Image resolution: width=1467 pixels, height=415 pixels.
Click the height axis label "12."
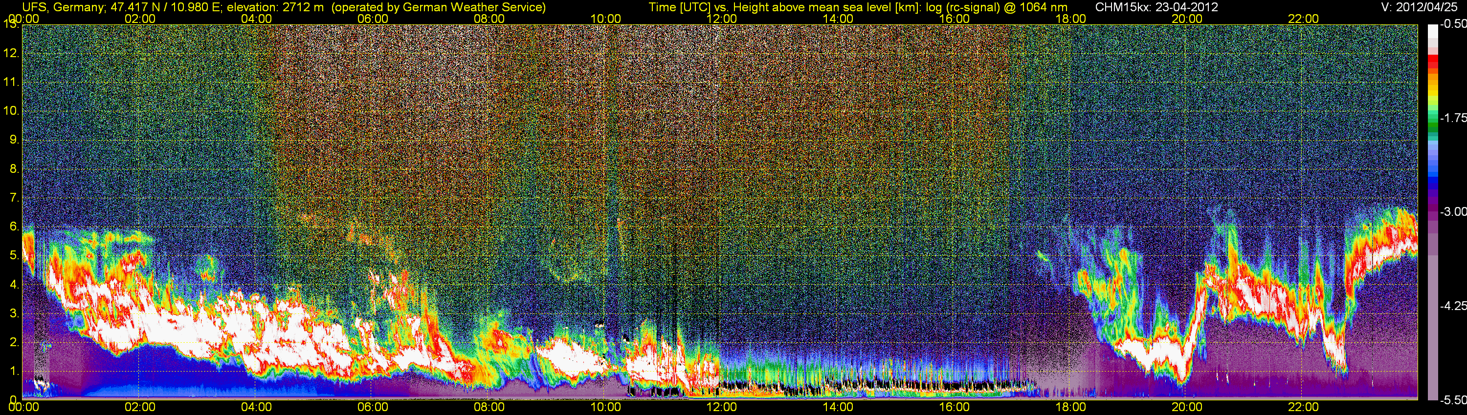click(x=11, y=53)
